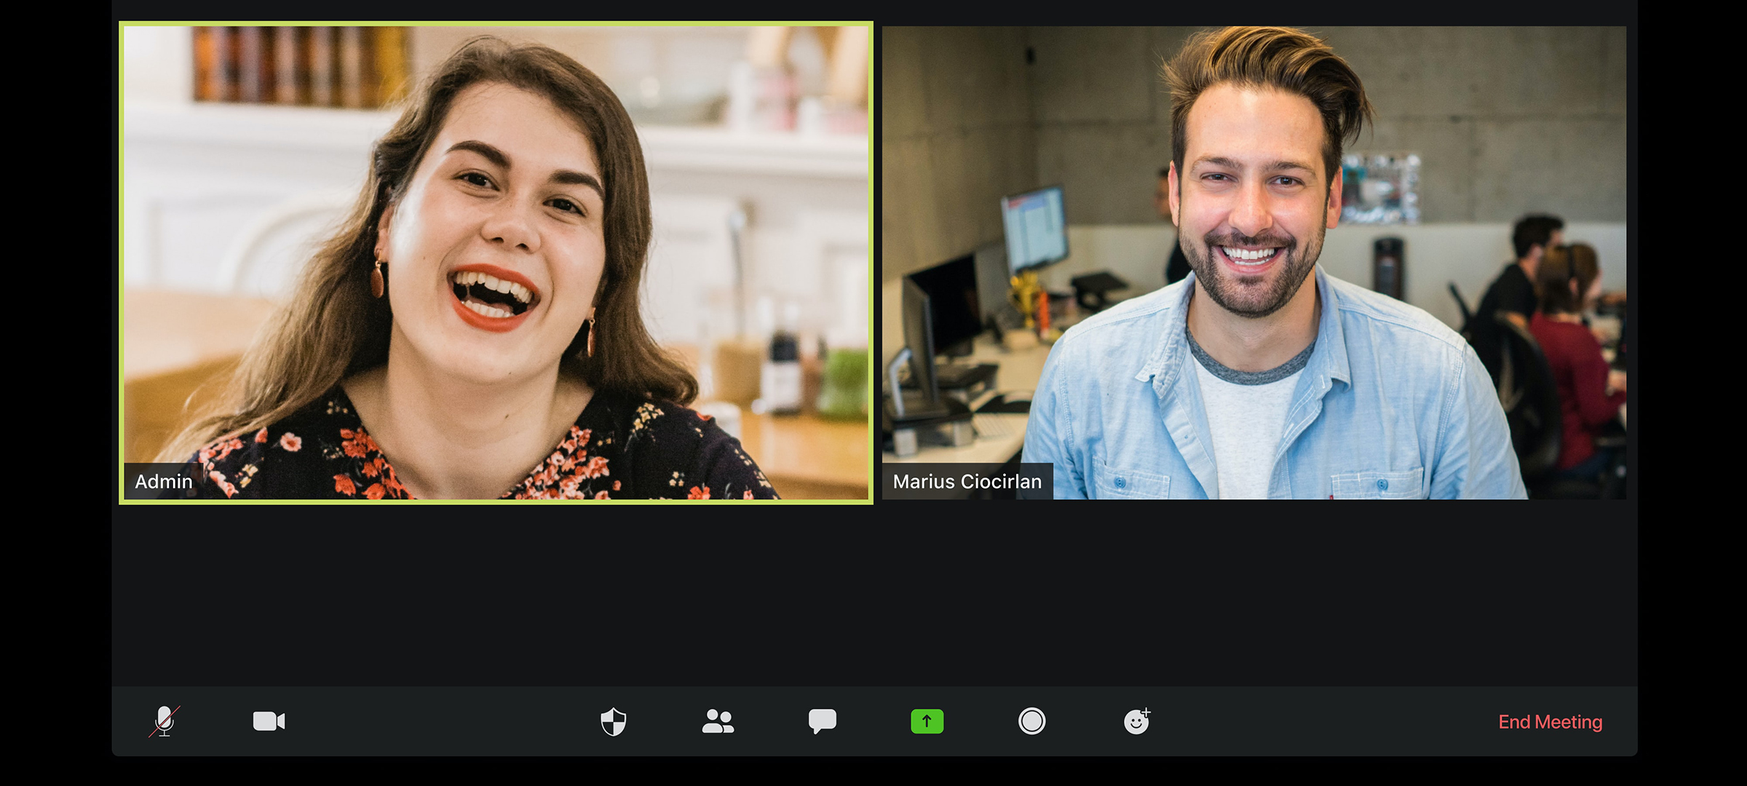Open the Security shield options
Screen dimensions: 1747x786
(613, 721)
